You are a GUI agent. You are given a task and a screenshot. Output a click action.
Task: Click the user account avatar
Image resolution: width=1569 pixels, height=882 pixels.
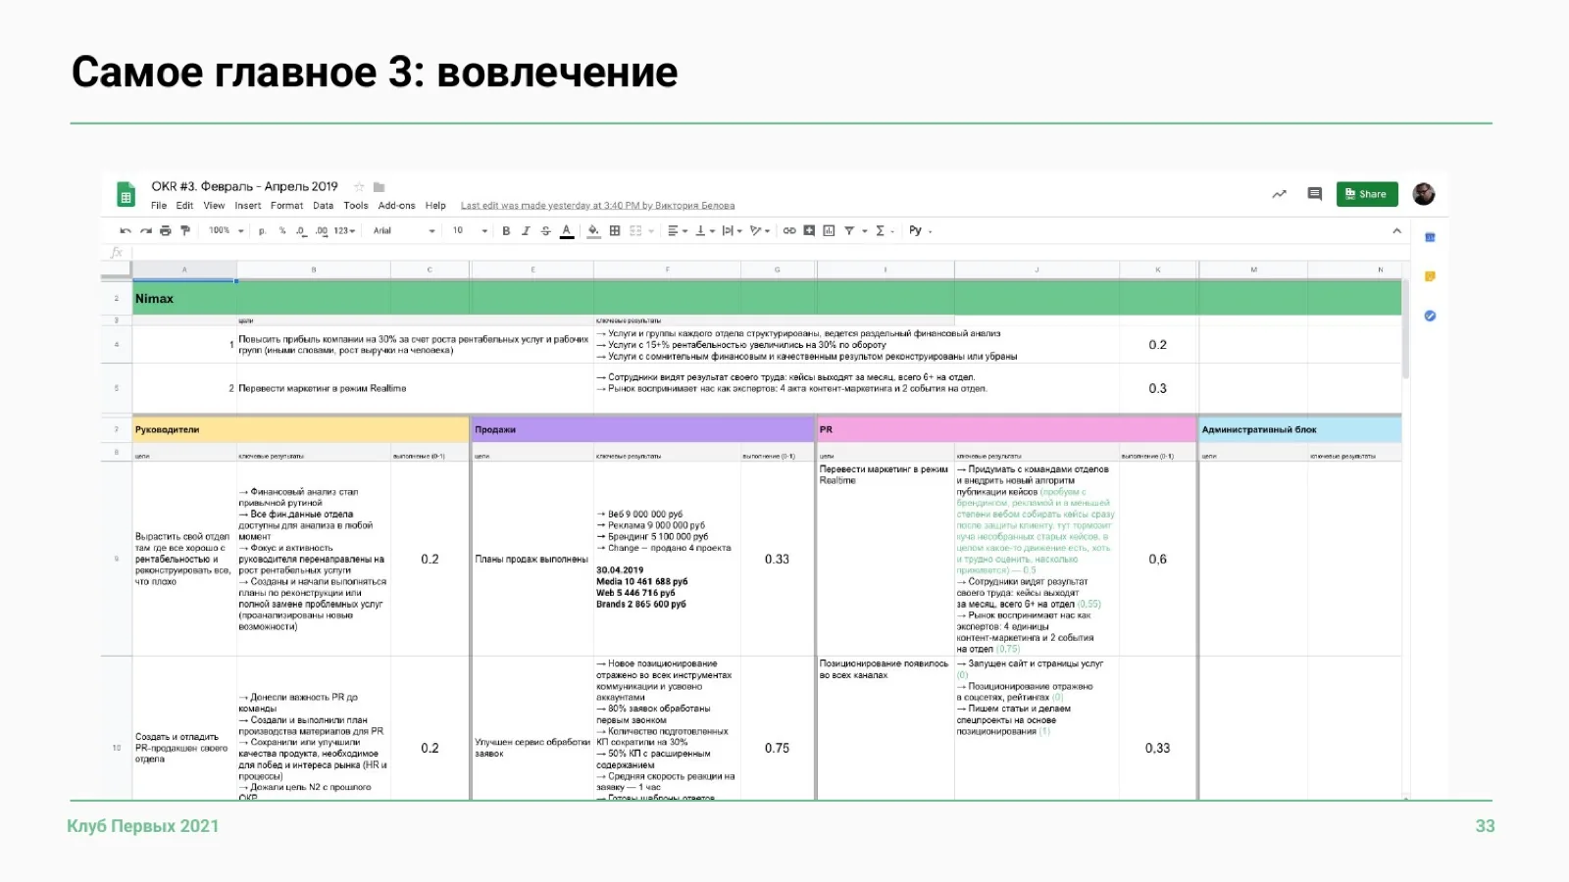point(1424,194)
